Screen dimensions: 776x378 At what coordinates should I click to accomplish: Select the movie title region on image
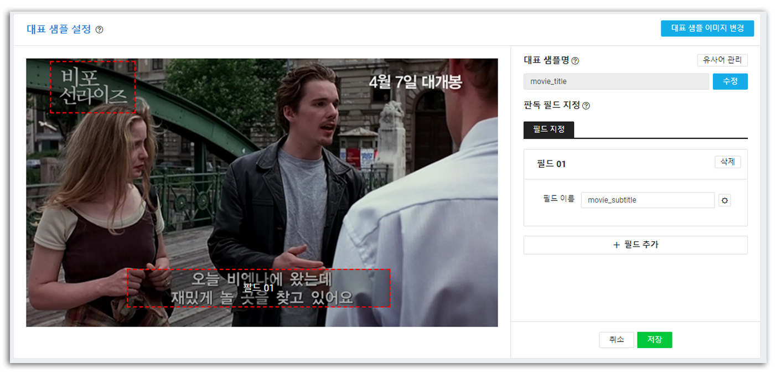tap(93, 87)
